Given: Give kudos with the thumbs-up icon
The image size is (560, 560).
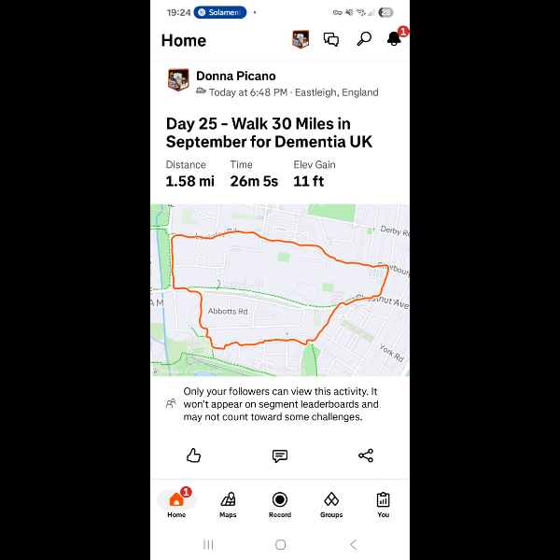Looking at the screenshot, I should [x=193, y=455].
